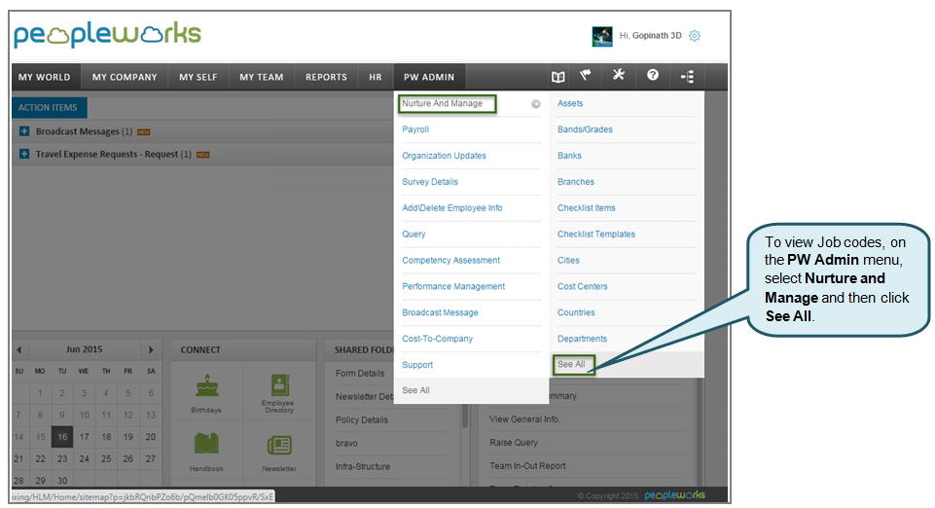935x508 pixels.
Task: Open Bands/Grades in submenu
Action: click(x=585, y=129)
